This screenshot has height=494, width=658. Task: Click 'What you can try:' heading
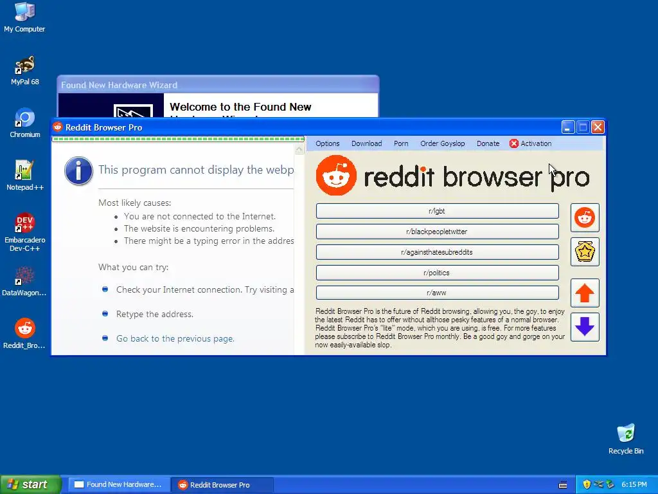tap(134, 267)
